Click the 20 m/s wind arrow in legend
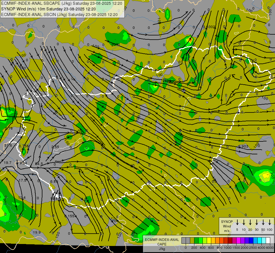This screenshot has height=253, width=275. [250, 222]
